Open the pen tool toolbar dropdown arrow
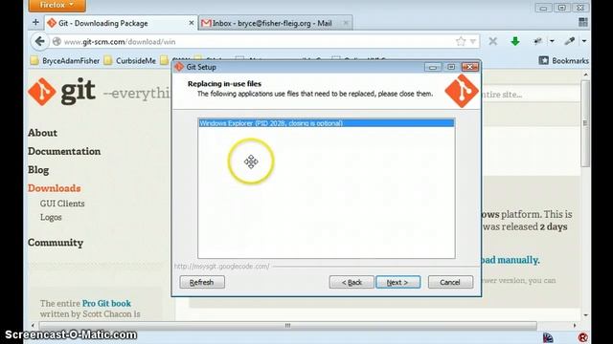613x344 pixels. pos(584,41)
